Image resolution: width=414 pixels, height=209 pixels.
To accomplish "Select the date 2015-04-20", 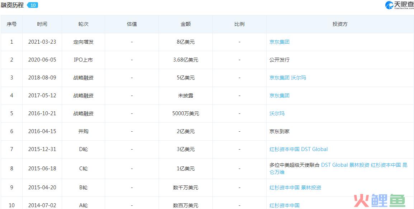I will (42, 188).
